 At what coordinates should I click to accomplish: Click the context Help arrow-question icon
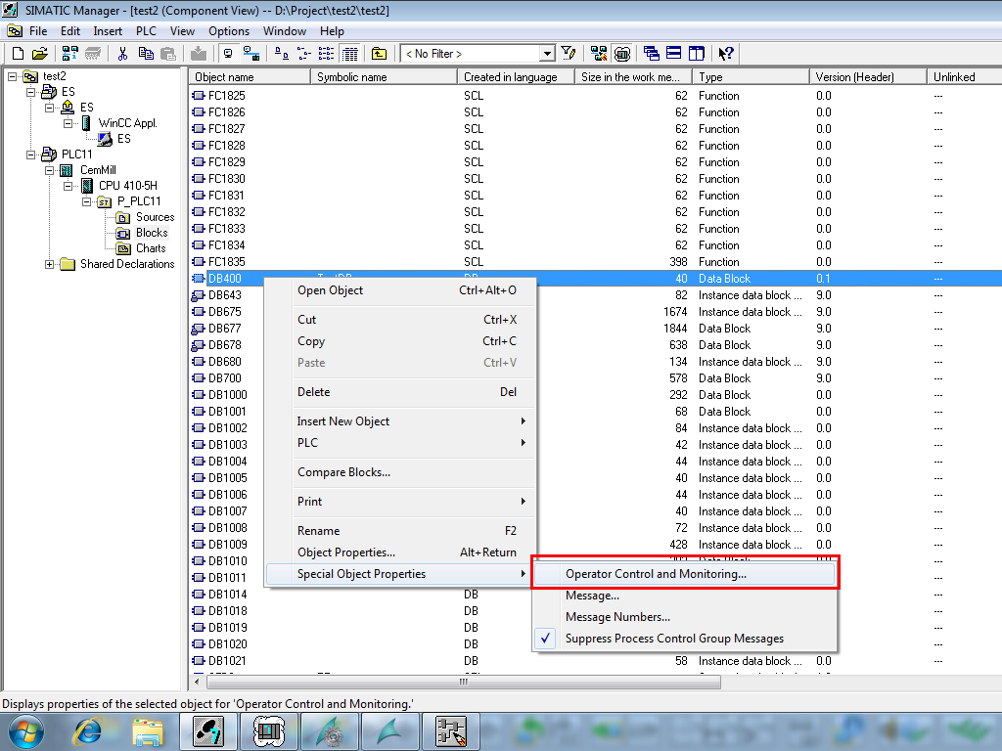726,54
